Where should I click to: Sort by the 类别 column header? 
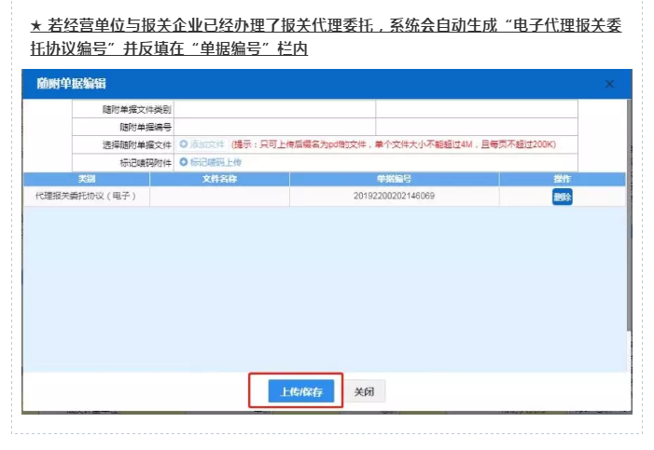87,178
